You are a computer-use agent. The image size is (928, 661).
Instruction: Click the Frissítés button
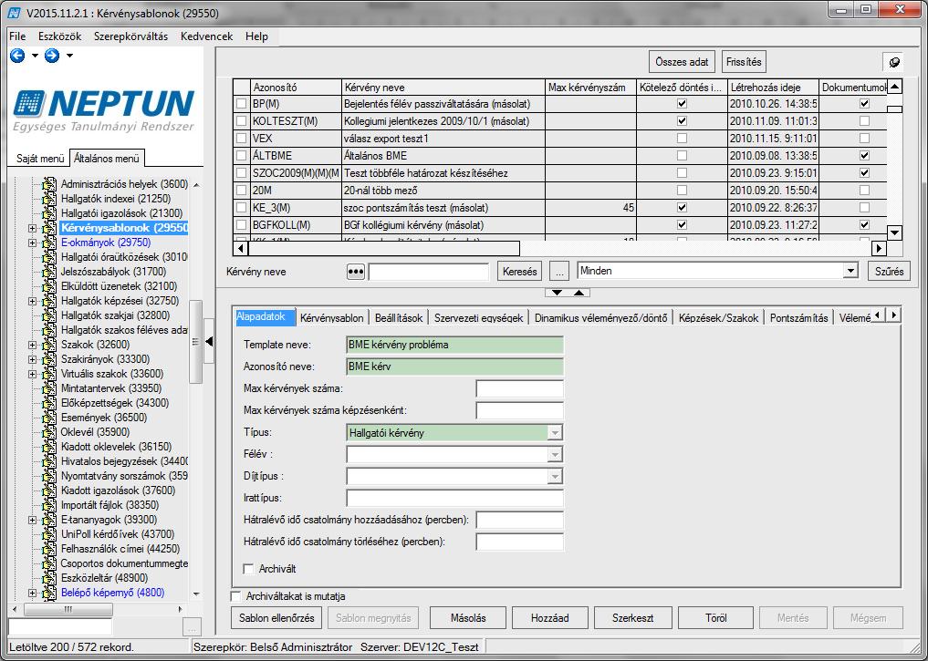(744, 61)
